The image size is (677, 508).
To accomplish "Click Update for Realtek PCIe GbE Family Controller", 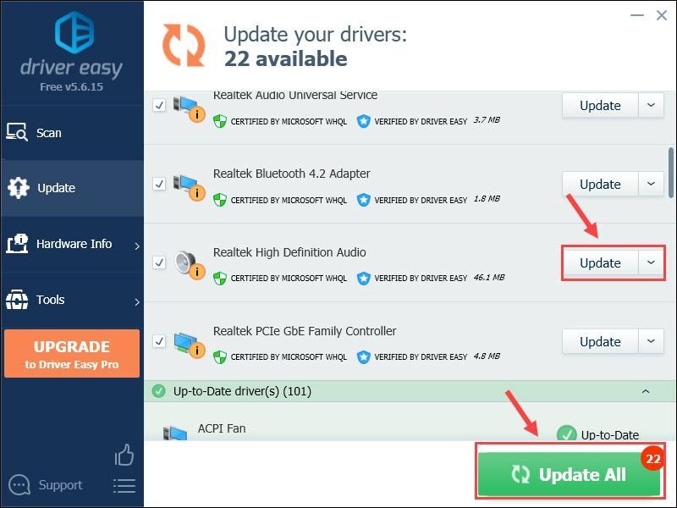I will [600, 342].
